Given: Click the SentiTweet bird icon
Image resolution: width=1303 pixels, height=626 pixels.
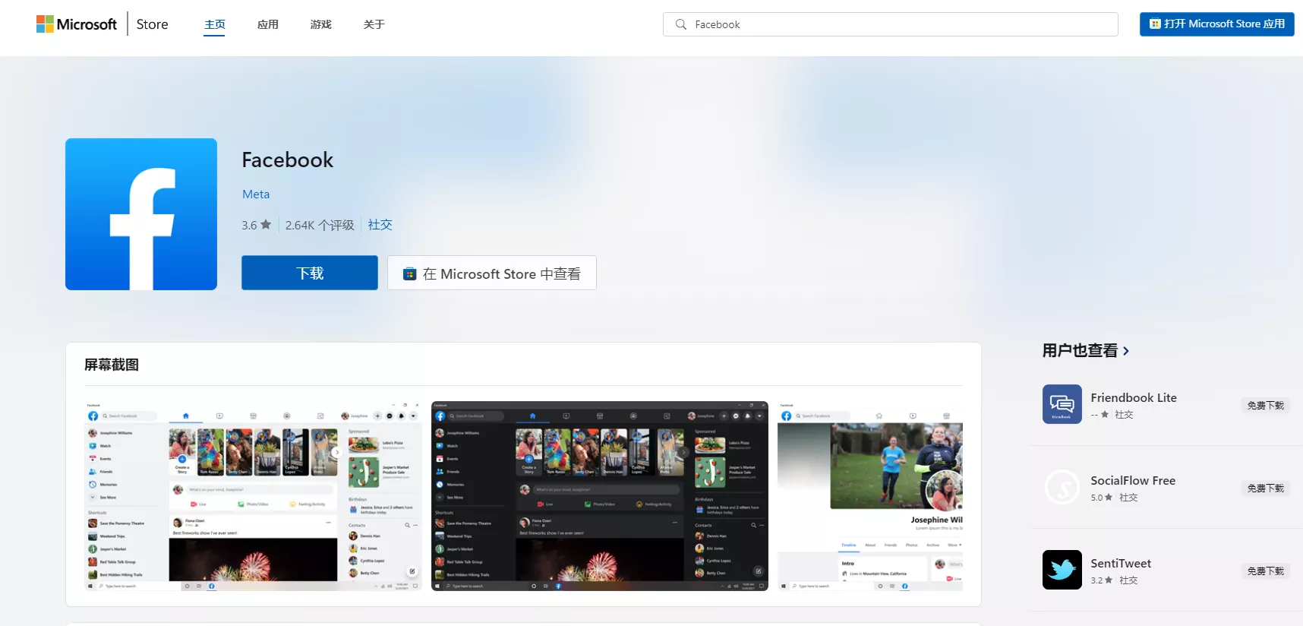Looking at the screenshot, I should [x=1062, y=570].
